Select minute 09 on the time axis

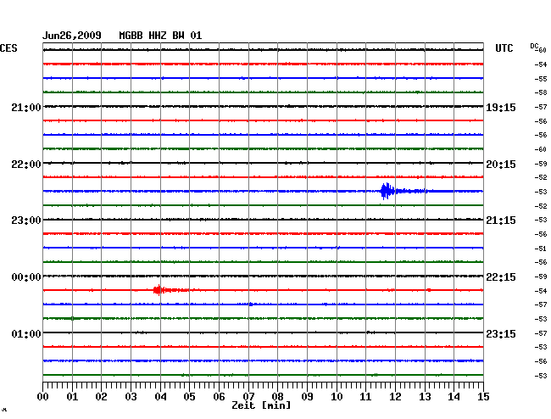(x=307, y=397)
